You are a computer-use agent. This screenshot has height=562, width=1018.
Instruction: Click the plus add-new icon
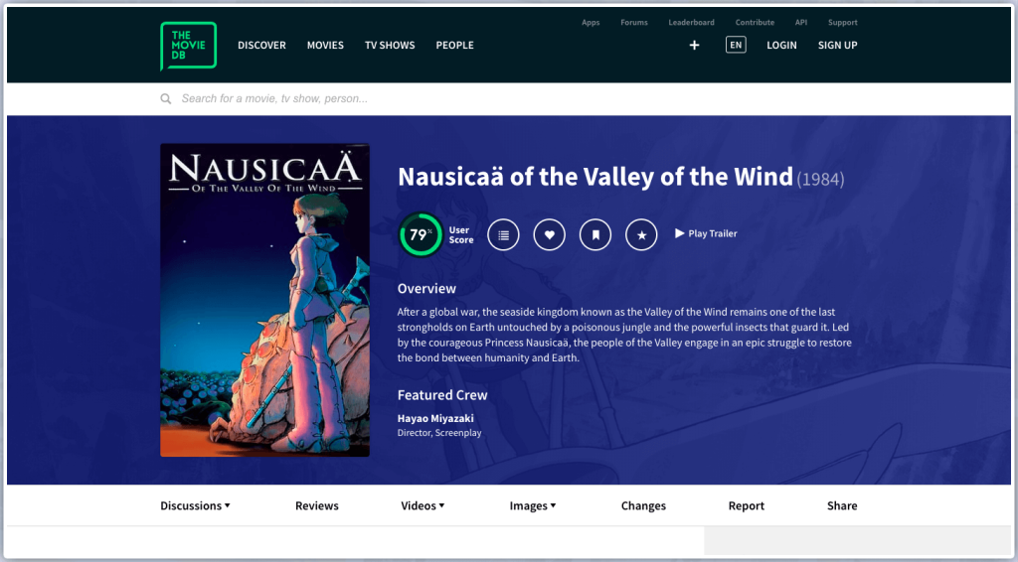click(694, 46)
